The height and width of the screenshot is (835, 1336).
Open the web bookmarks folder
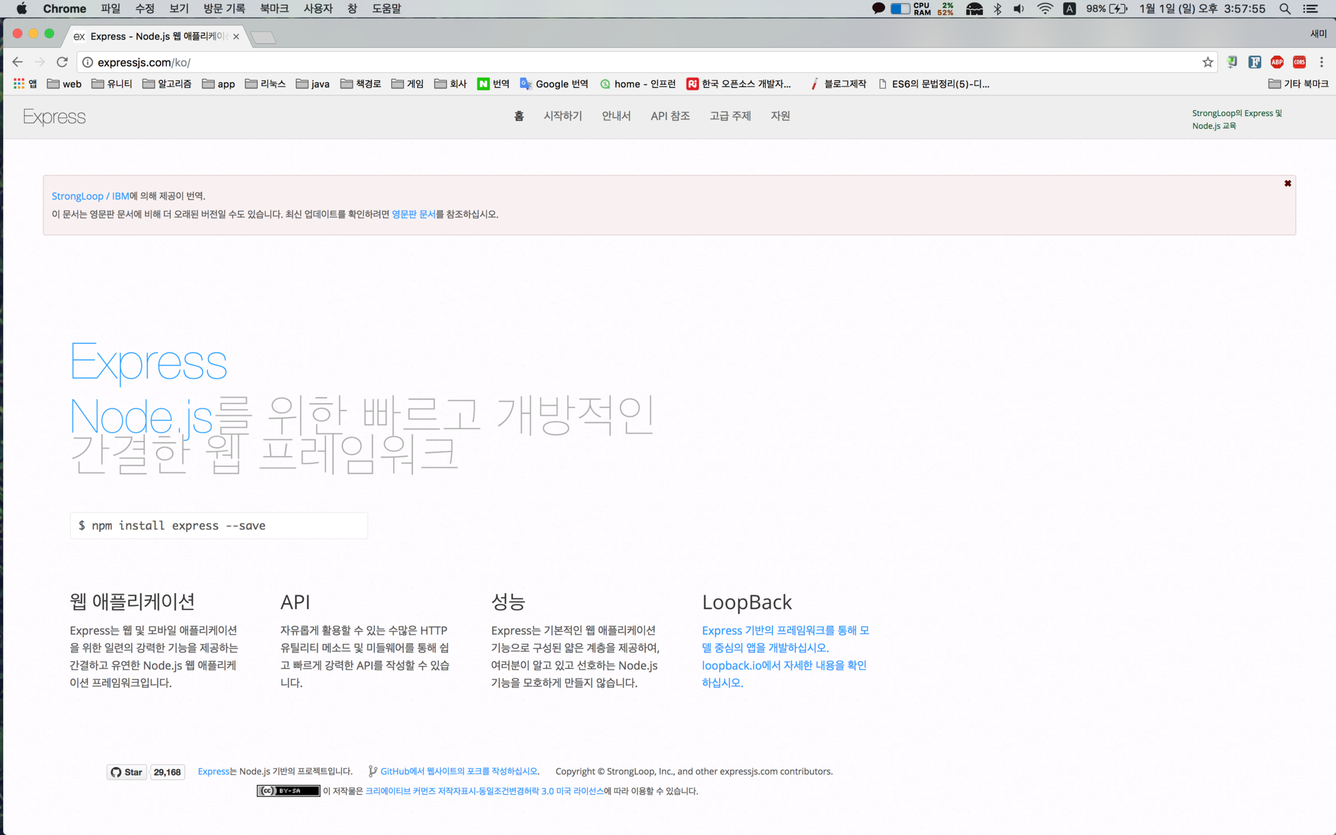point(64,83)
